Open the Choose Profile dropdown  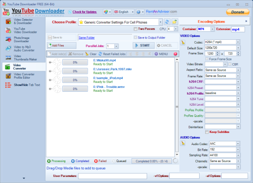pos(160,22)
